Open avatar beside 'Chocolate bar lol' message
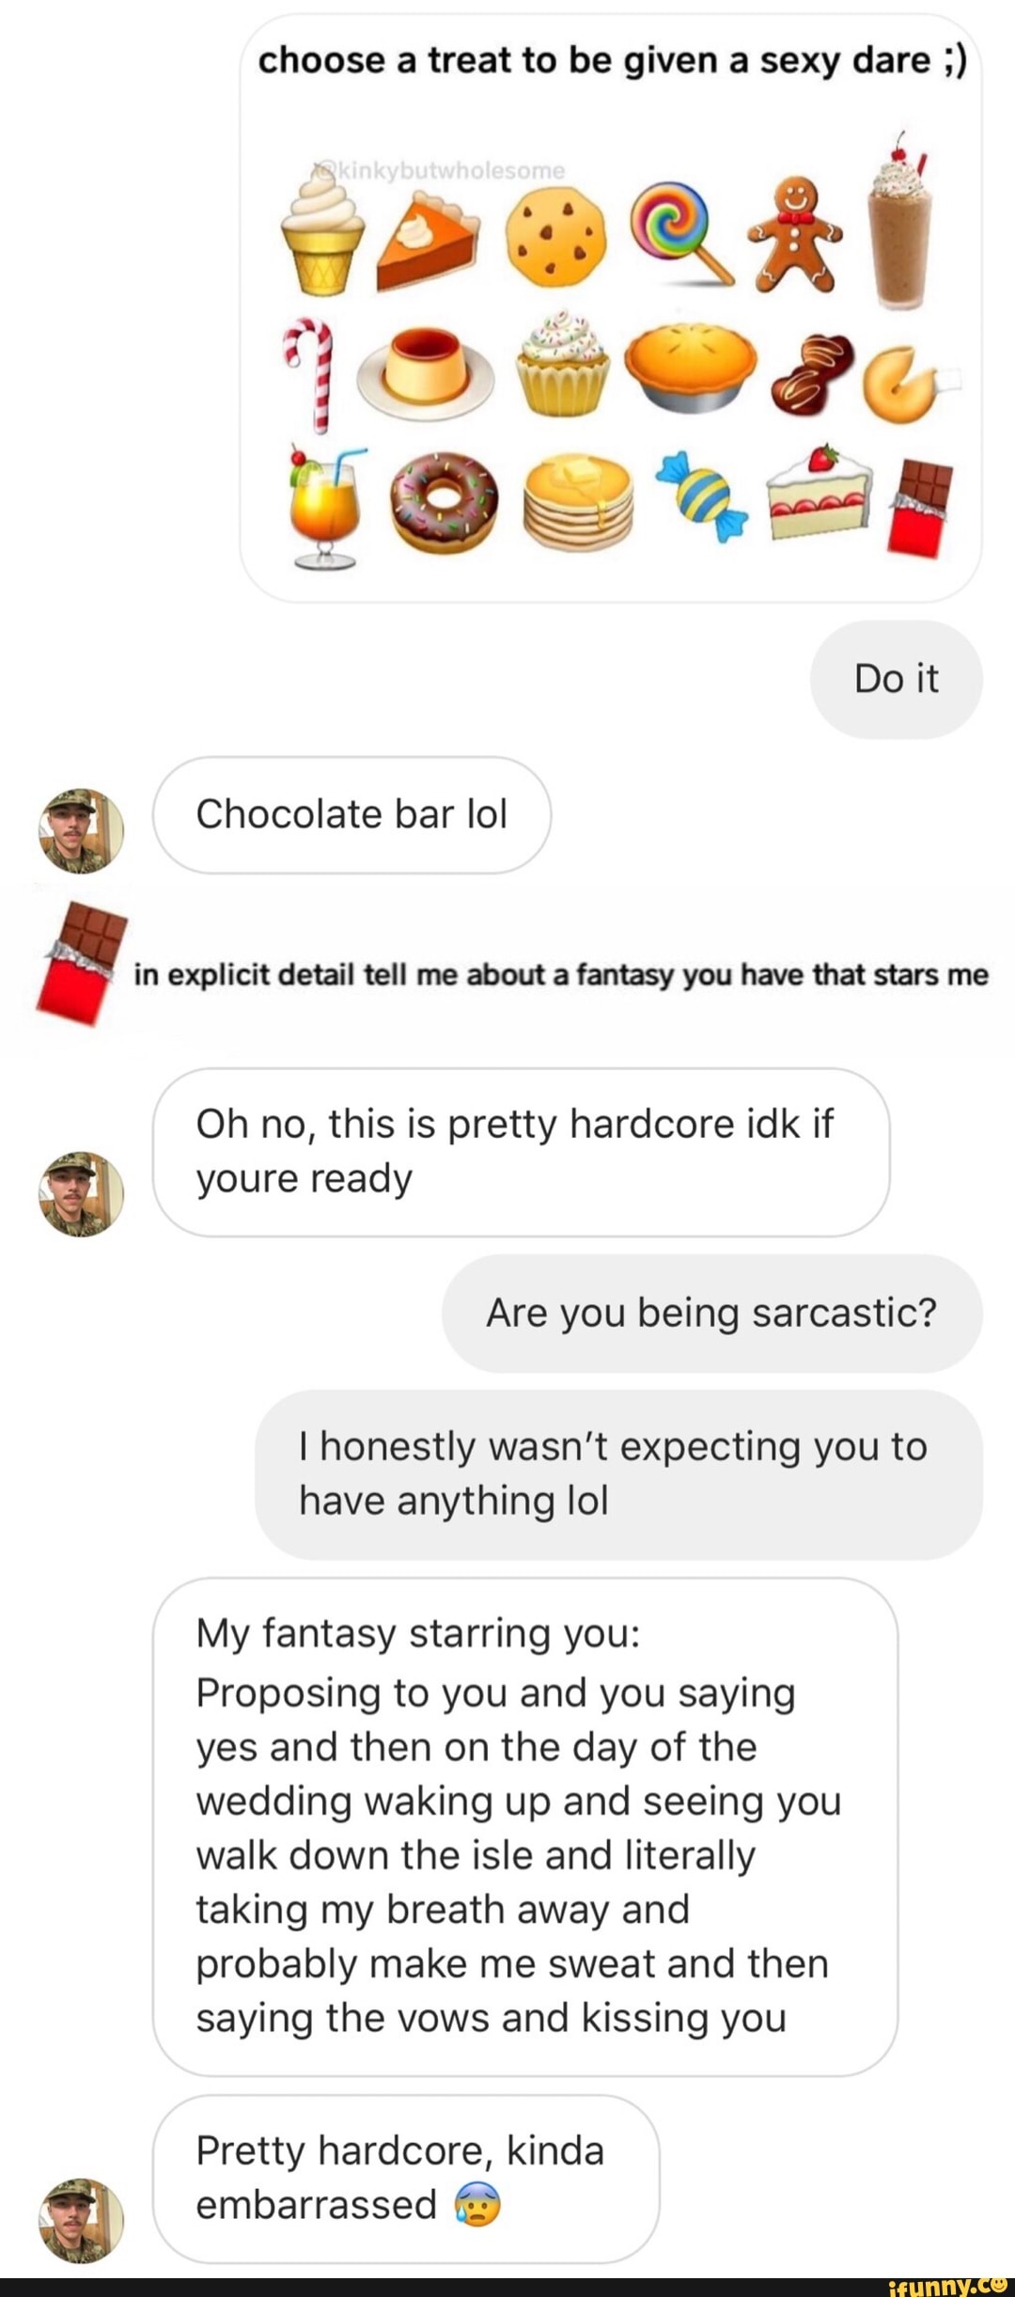 81,831
